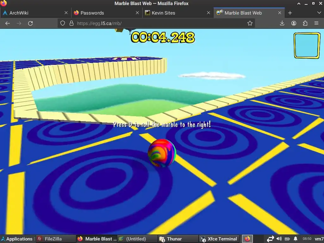Roll up the window with the title bar arrow

299,3
